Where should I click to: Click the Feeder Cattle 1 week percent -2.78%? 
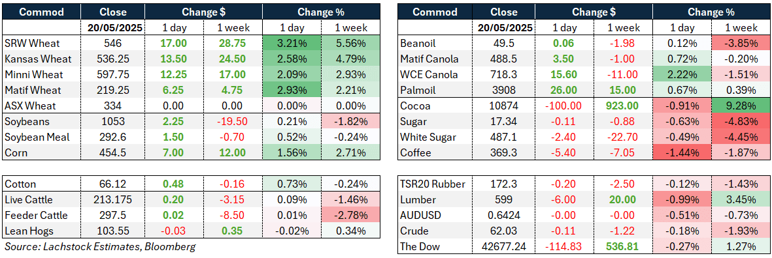point(352,216)
